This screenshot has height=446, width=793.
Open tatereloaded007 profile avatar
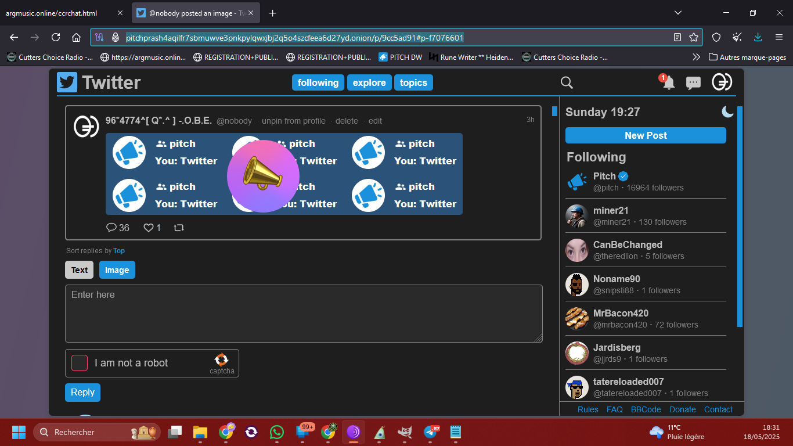[576, 387]
